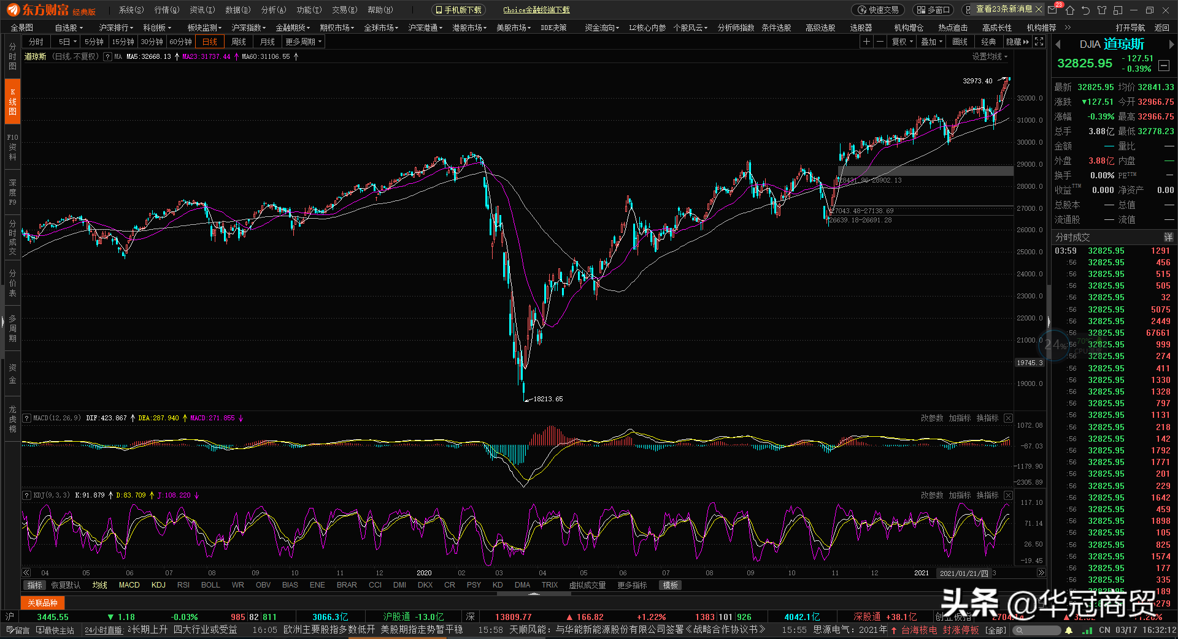Viewport: 1178px width, 639px height.
Task: Jump timeline to the latest data
Action: [x=1041, y=573]
